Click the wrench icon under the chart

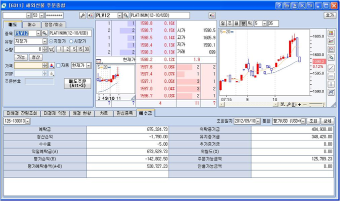288,105
